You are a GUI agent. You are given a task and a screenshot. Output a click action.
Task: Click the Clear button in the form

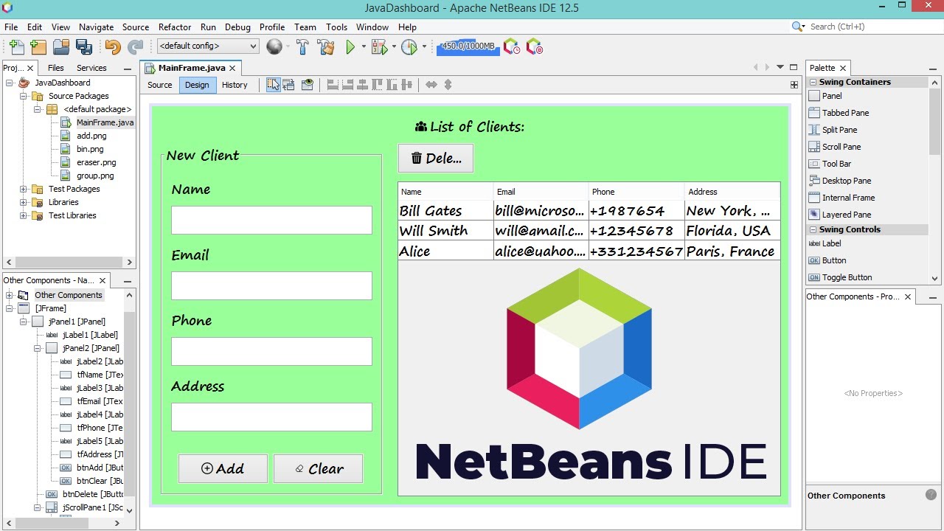point(318,468)
